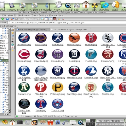Viewport: 126px width, 126px height.
Task: Open Anaheim.png logo icon
Action: pos(24,38)
